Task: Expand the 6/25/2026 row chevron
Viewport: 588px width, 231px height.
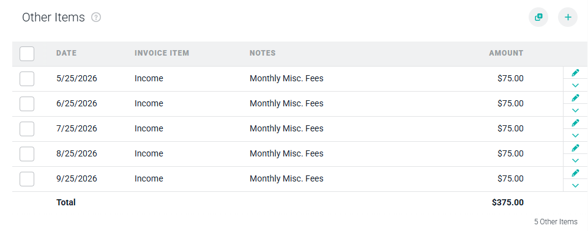Action: point(575,111)
